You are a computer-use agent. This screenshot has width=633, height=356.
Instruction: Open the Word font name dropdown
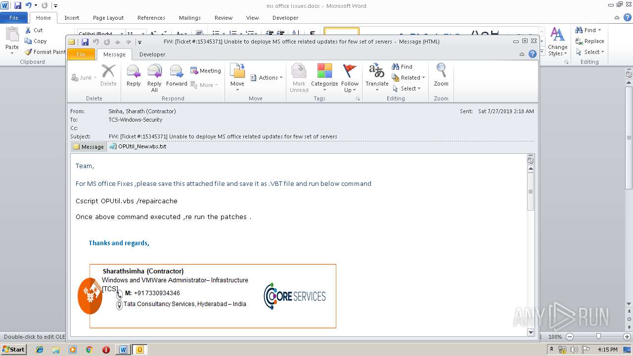(x=121, y=34)
